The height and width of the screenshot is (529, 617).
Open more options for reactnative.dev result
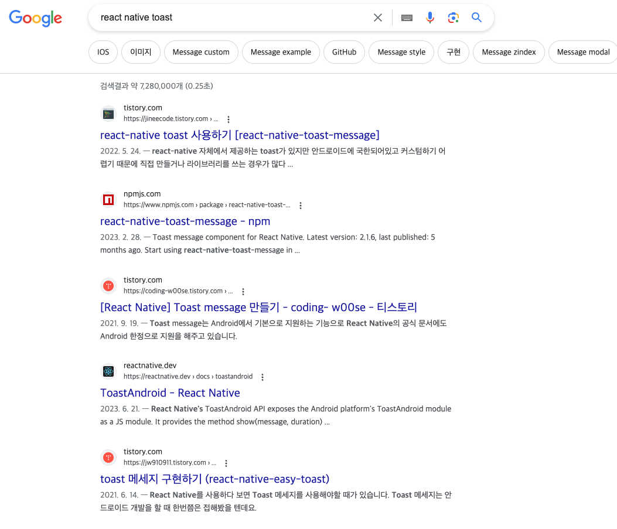pos(263,377)
